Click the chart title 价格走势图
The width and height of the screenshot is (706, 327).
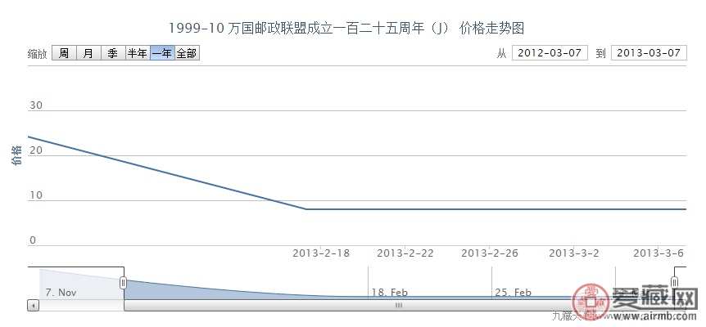(x=352, y=28)
